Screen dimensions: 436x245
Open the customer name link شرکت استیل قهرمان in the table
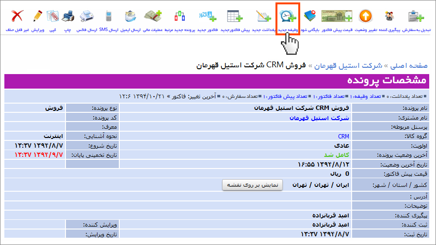pos(319,118)
